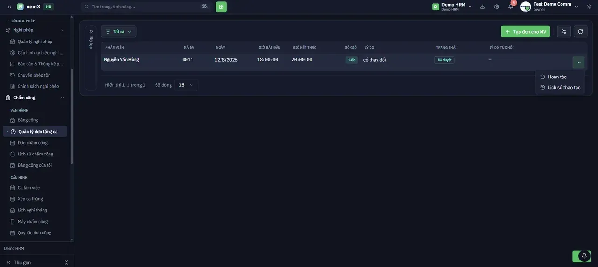Image resolution: width=598 pixels, height=267 pixels.
Task: Open the download icon in top bar
Action: tap(483, 7)
